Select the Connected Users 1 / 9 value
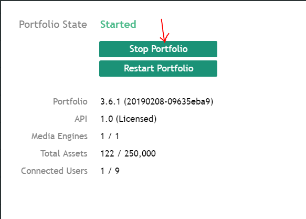This screenshot has height=219, width=306. point(110,171)
